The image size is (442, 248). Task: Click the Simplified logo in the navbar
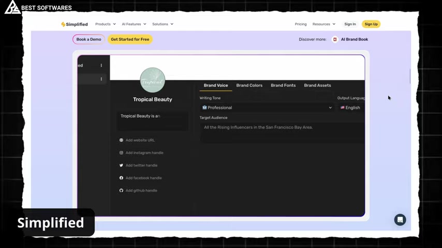(x=75, y=24)
